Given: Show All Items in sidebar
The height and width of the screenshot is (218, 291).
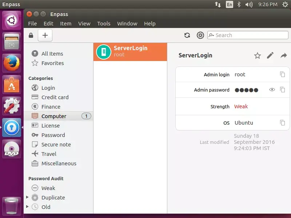Looking at the screenshot, I should tap(59, 53).
